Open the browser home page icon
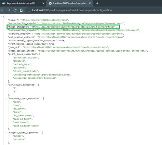 [21, 10]
